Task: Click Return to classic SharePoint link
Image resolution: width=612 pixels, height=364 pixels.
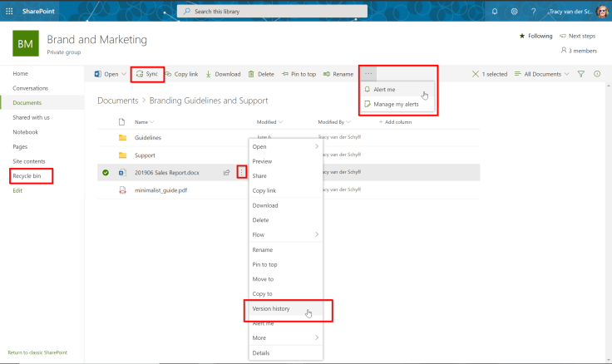Action: point(37,352)
